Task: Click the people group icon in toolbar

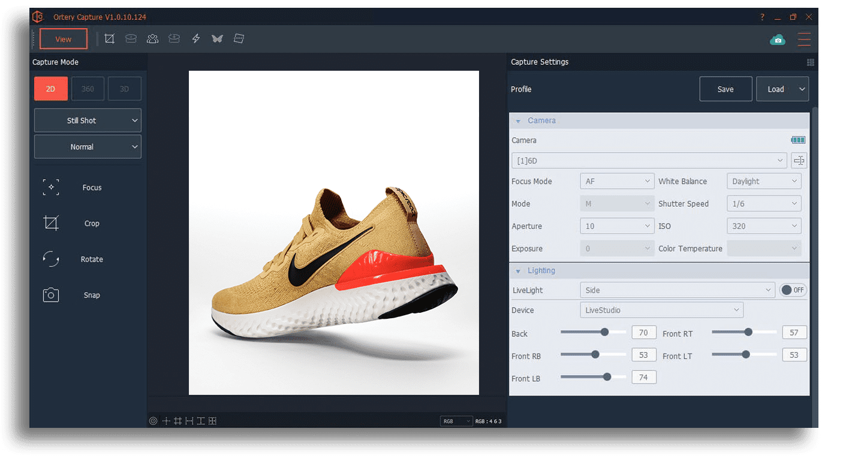Action: (152, 39)
